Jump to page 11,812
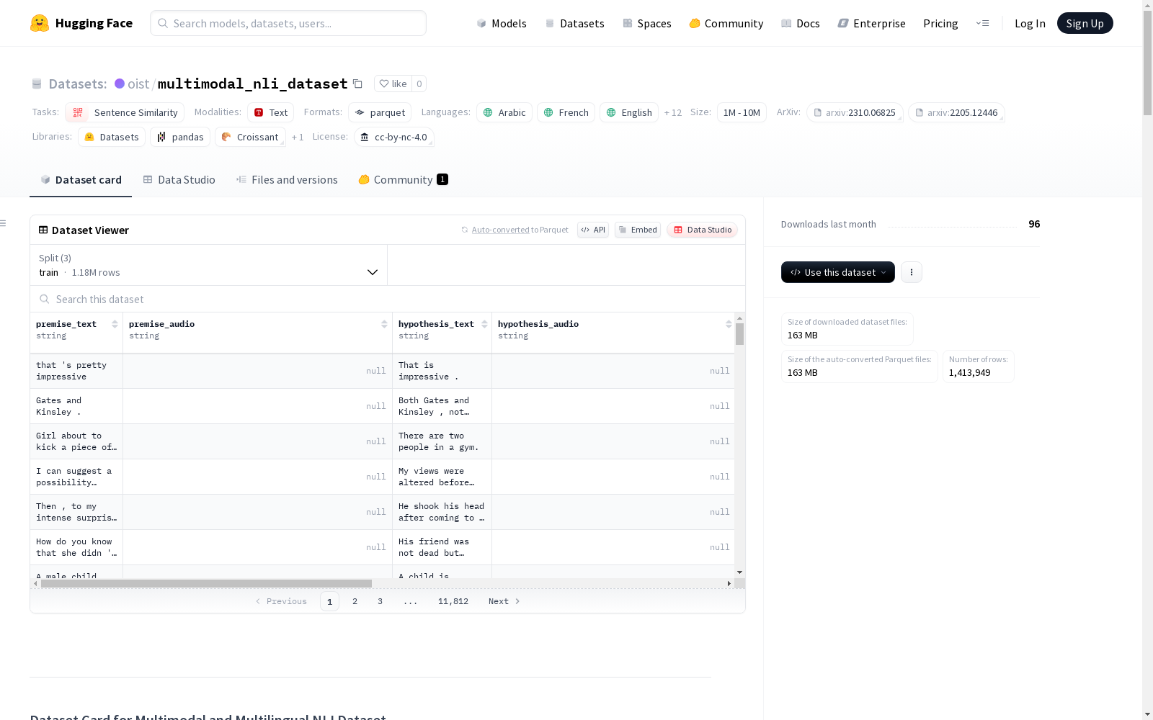 [453, 601]
